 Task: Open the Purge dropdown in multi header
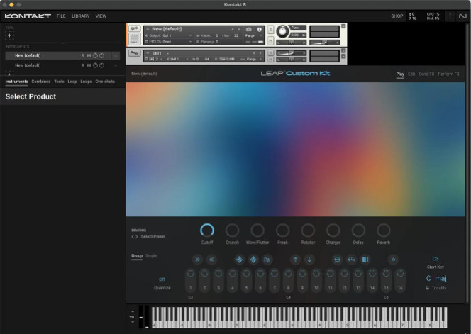click(253, 35)
